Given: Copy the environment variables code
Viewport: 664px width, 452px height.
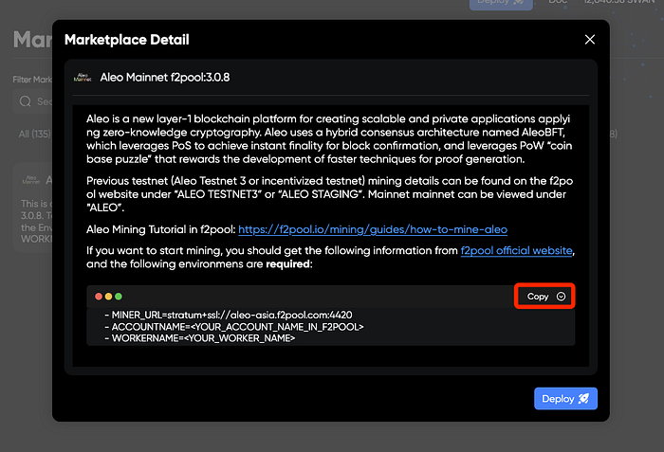Looking at the screenshot, I should click(x=538, y=297).
